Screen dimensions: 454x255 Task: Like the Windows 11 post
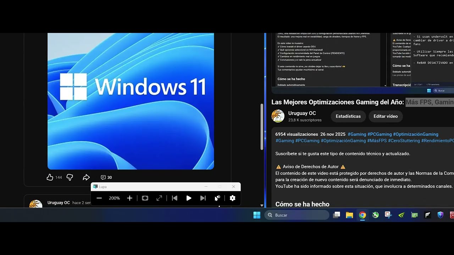pos(50,177)
